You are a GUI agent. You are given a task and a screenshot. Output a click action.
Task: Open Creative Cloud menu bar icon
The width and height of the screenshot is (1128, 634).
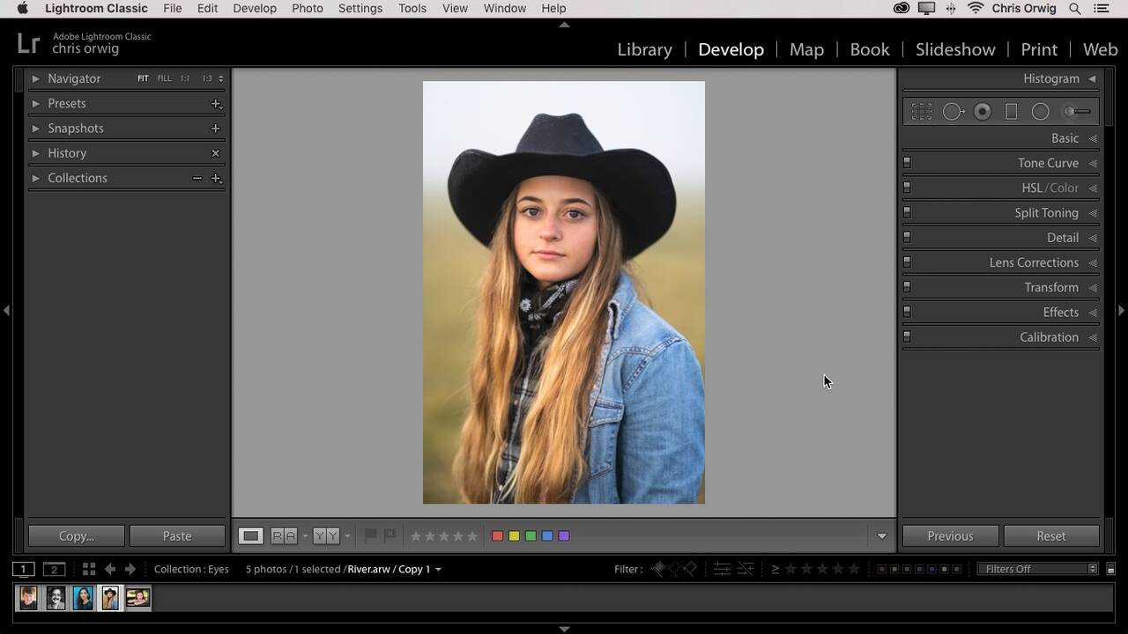pyautogui.click(x=901, y=9)
